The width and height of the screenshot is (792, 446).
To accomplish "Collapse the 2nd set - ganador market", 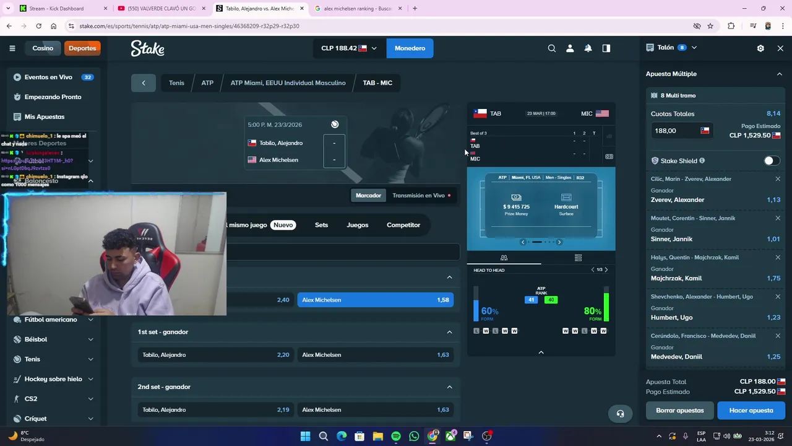I will click(x=450, y=387).
